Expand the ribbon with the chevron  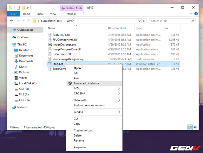click(x=191, y=14)
